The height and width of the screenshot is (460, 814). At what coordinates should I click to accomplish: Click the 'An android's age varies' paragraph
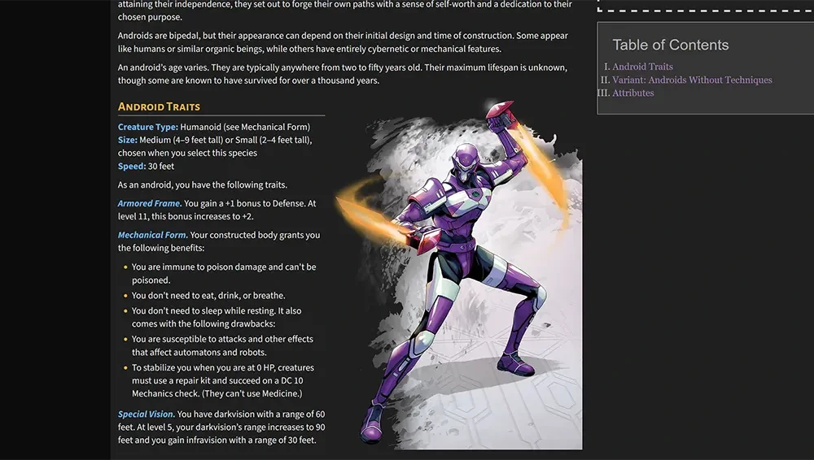343,74
